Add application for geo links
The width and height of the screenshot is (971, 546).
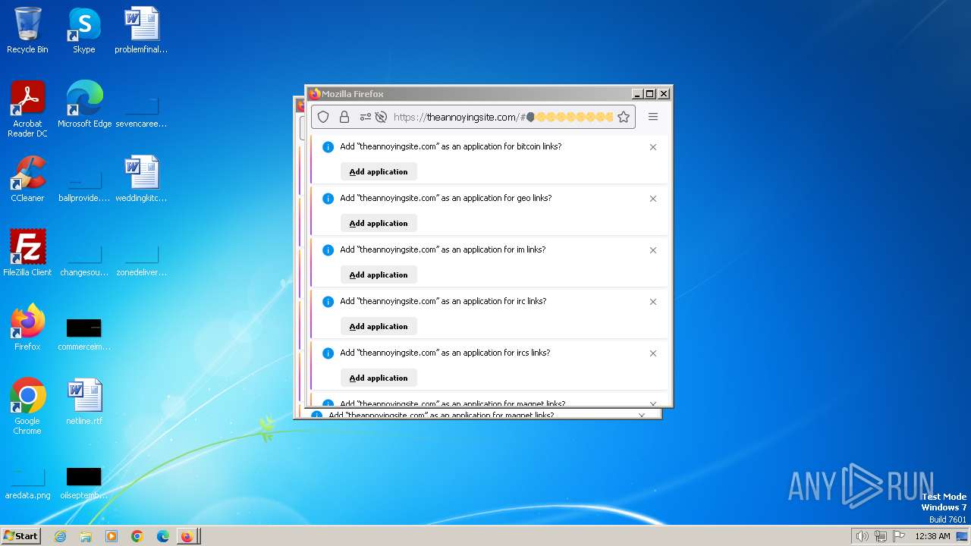click(379, 223)
